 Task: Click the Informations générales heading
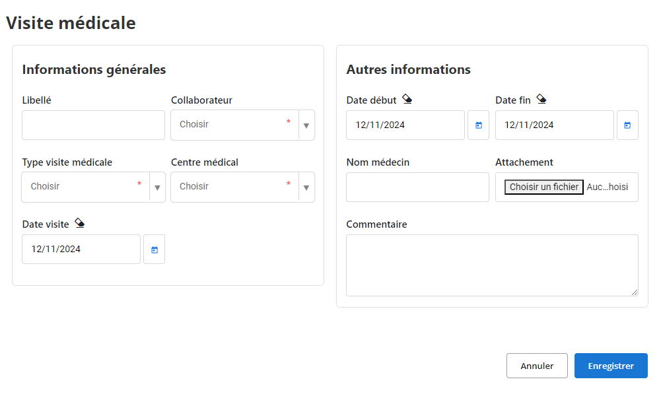click(x=94, y=69)
